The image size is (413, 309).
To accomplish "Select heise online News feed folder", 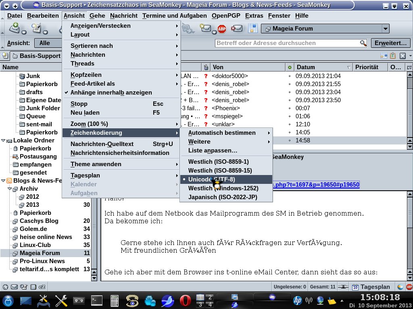I will [46, 237].
